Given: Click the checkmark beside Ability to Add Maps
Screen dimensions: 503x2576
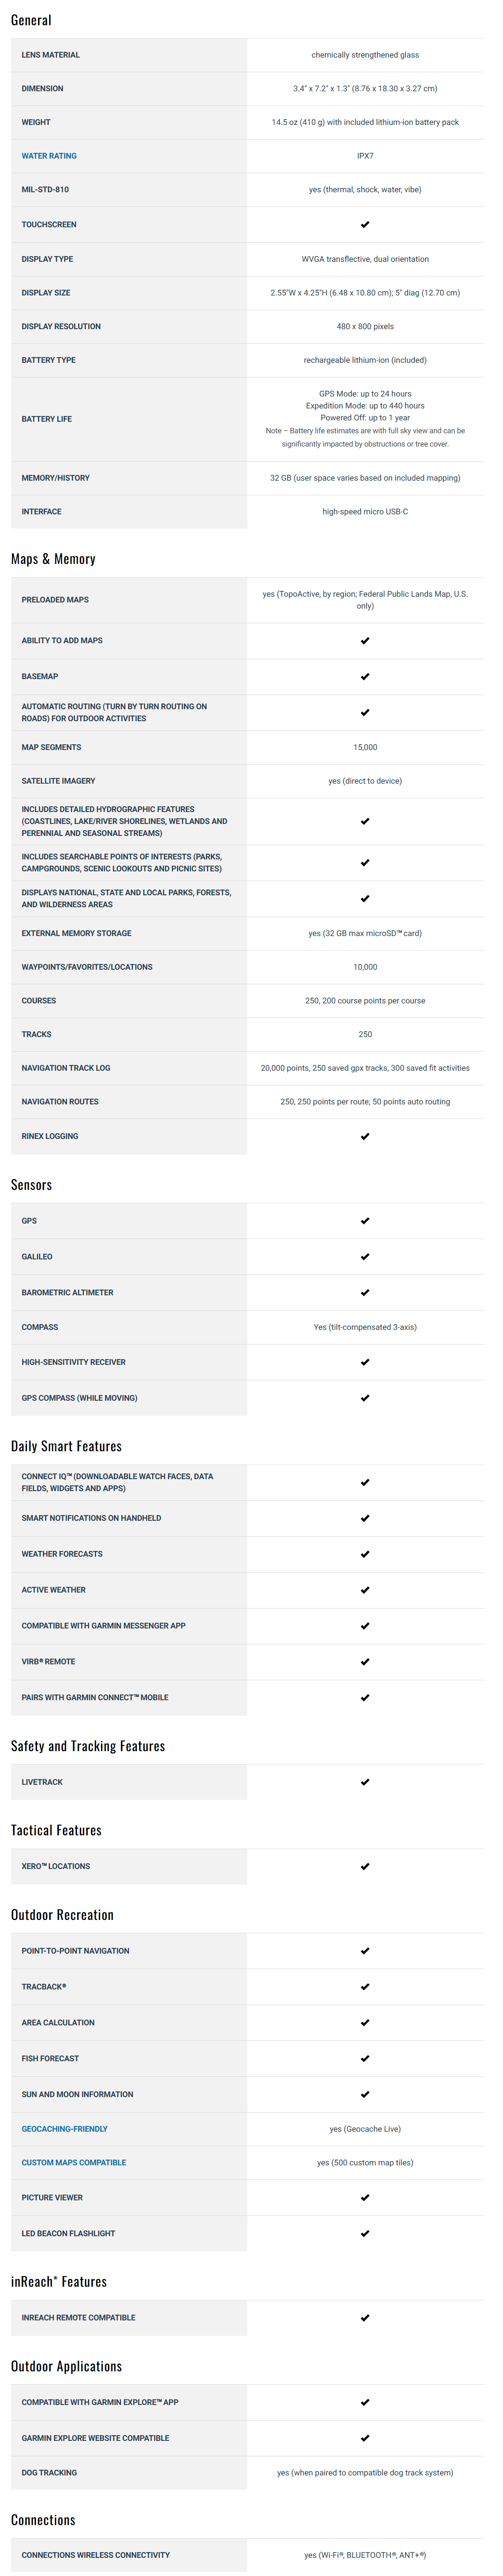Looking at the screenshot, I should tap(365, 641).
